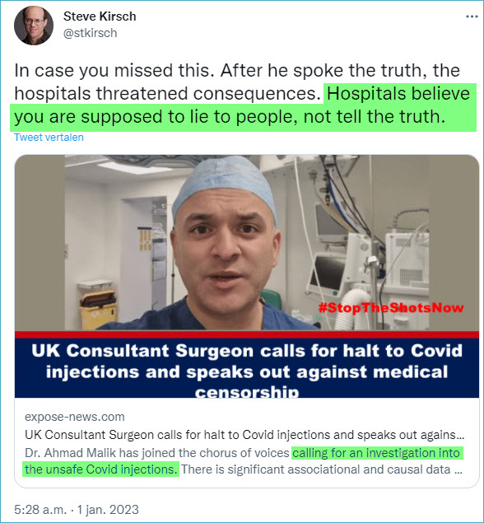This screenshot has width=484, height=523.
Task: Click the 'hospitals threatened consequences' text line
Action: (x=168, y=94)
